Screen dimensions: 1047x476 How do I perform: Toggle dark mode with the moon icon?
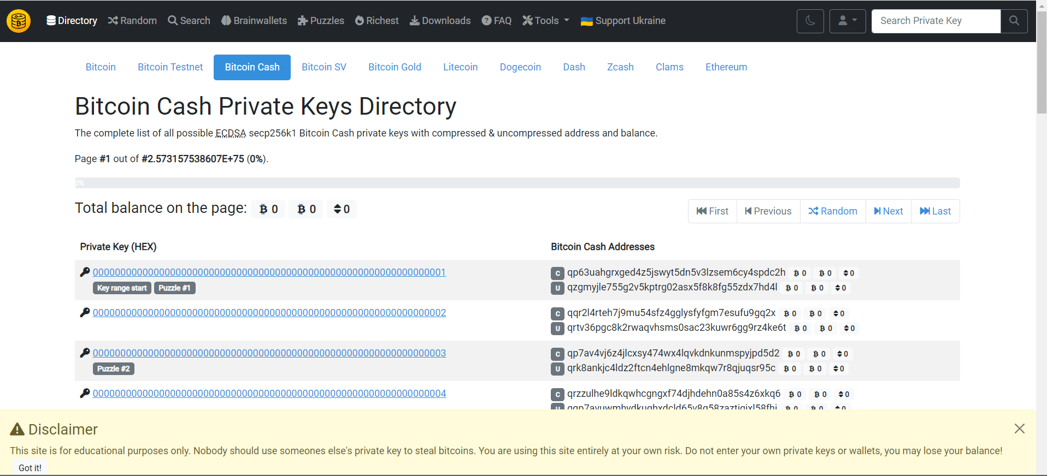pyautogui.click(x=810, y=21)
